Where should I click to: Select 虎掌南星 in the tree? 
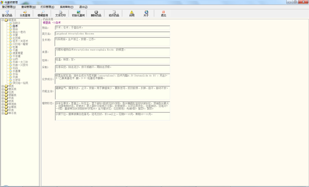[18, 53]
